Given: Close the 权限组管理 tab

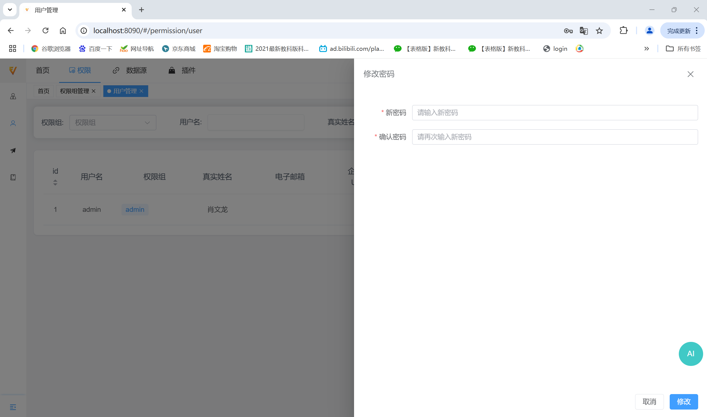Looking at the screenshot, I should click(94, 91).
